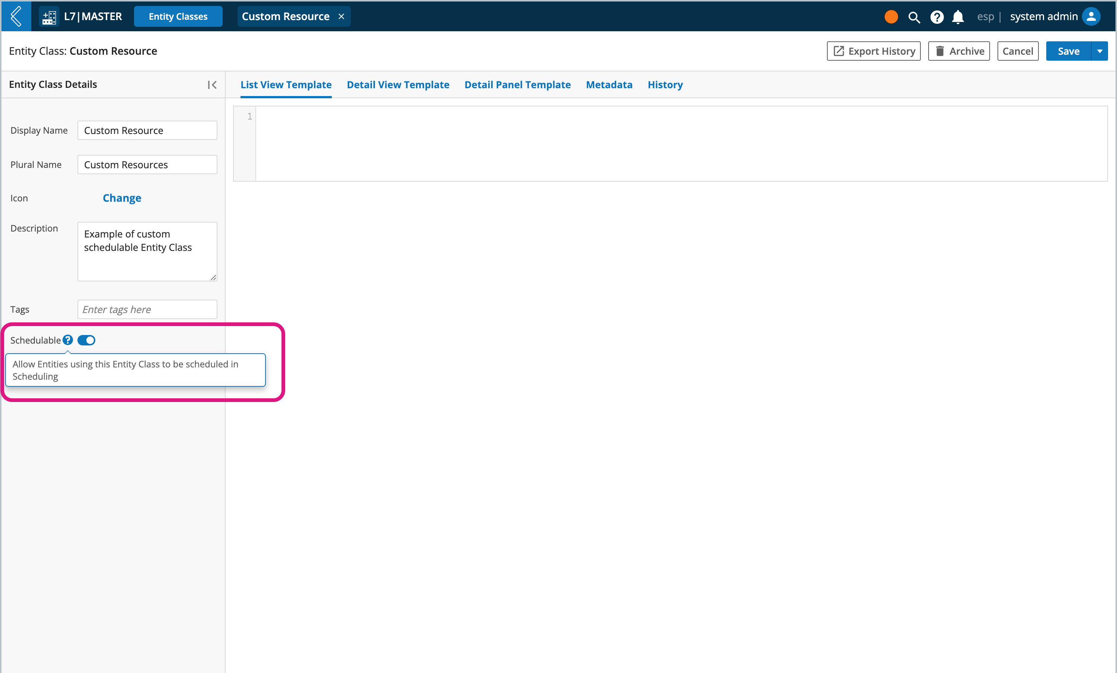Edit the Display Name field

pos(147,131)
